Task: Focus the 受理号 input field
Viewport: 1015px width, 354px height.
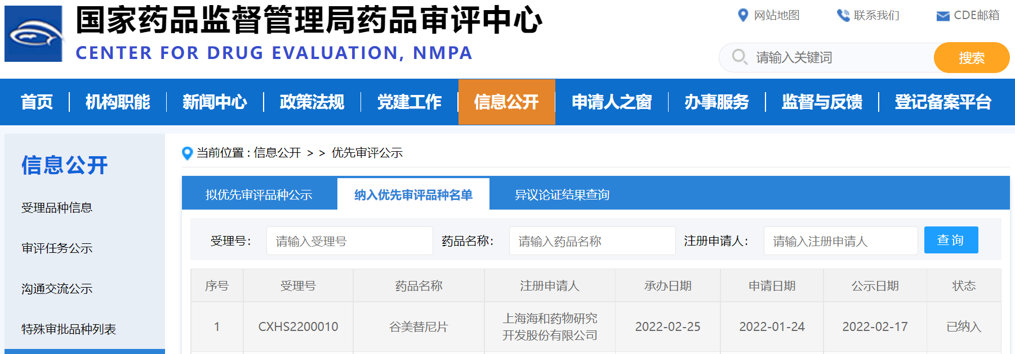Action: [x=349, y=241]
